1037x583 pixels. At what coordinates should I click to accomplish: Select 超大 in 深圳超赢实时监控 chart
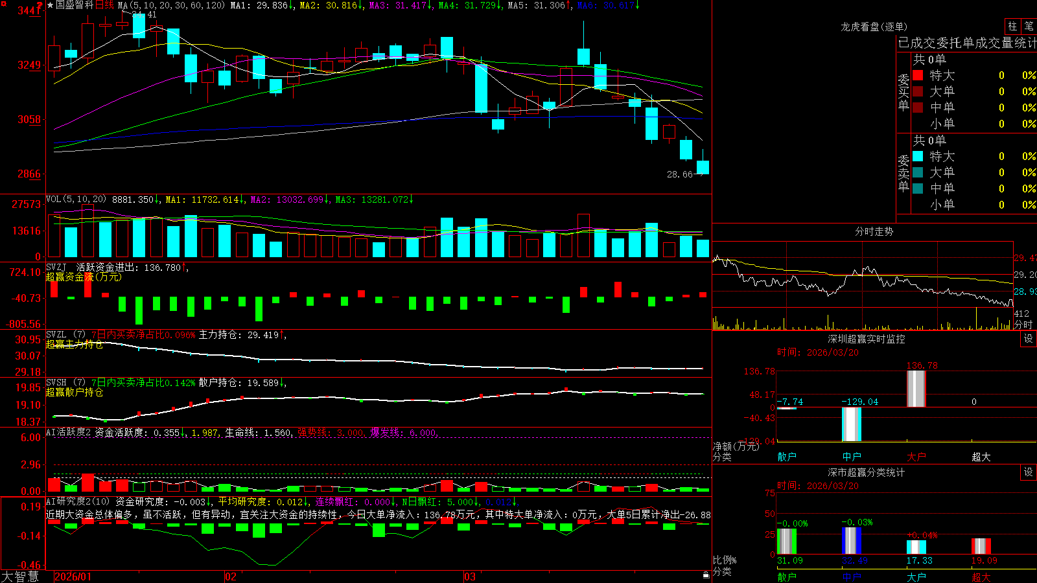tap(981, 457)
